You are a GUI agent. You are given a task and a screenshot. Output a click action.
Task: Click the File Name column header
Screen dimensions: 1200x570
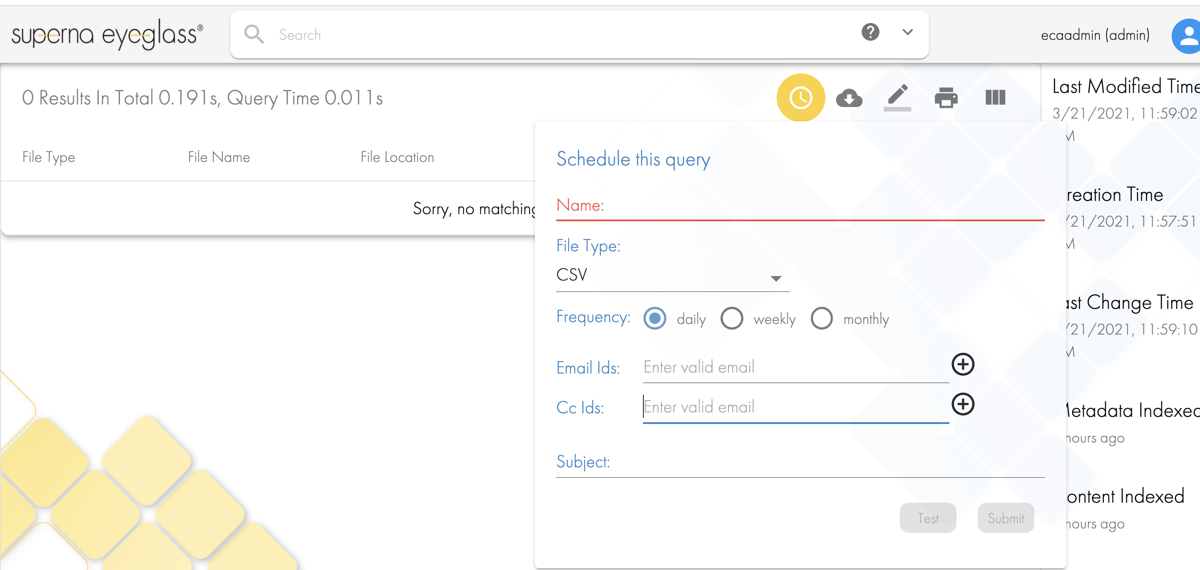(219, 158)
